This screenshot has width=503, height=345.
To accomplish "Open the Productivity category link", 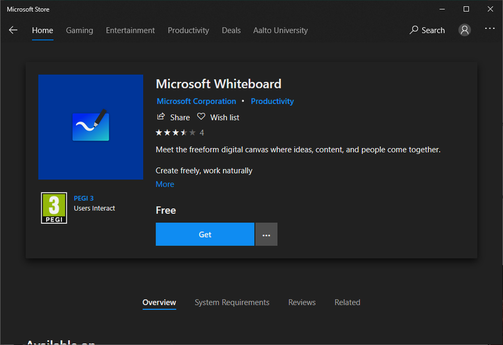I will tap(272, 101).
